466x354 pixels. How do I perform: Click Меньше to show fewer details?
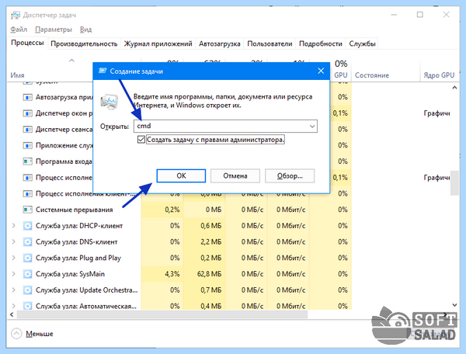coord(40,334)
